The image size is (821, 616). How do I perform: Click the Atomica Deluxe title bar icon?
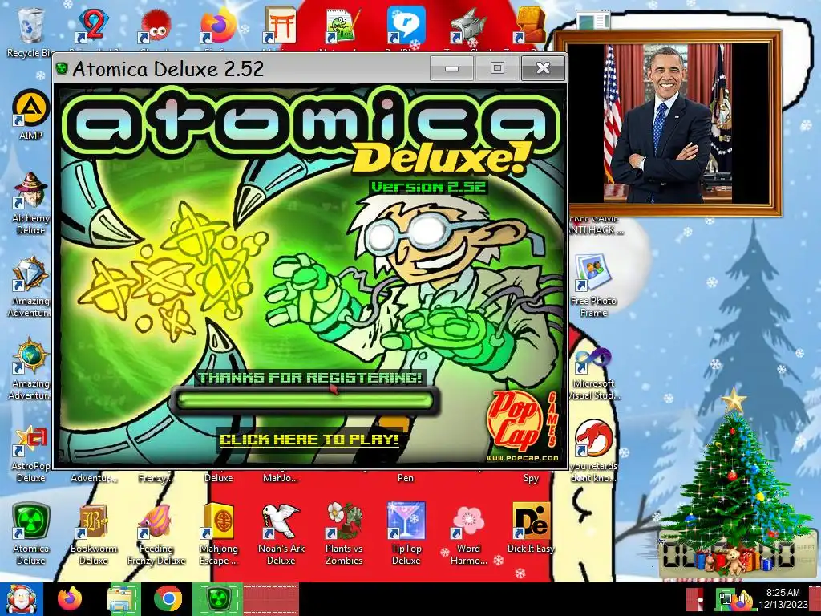click(63, 69)
